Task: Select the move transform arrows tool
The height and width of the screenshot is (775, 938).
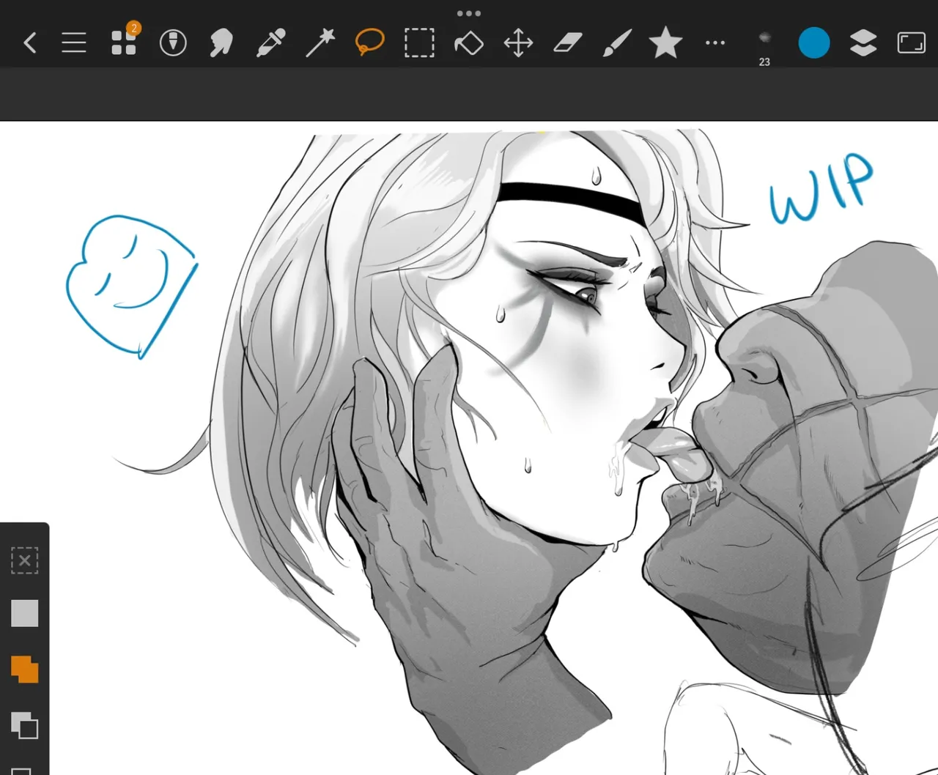Action: click(x=518, y=43)
